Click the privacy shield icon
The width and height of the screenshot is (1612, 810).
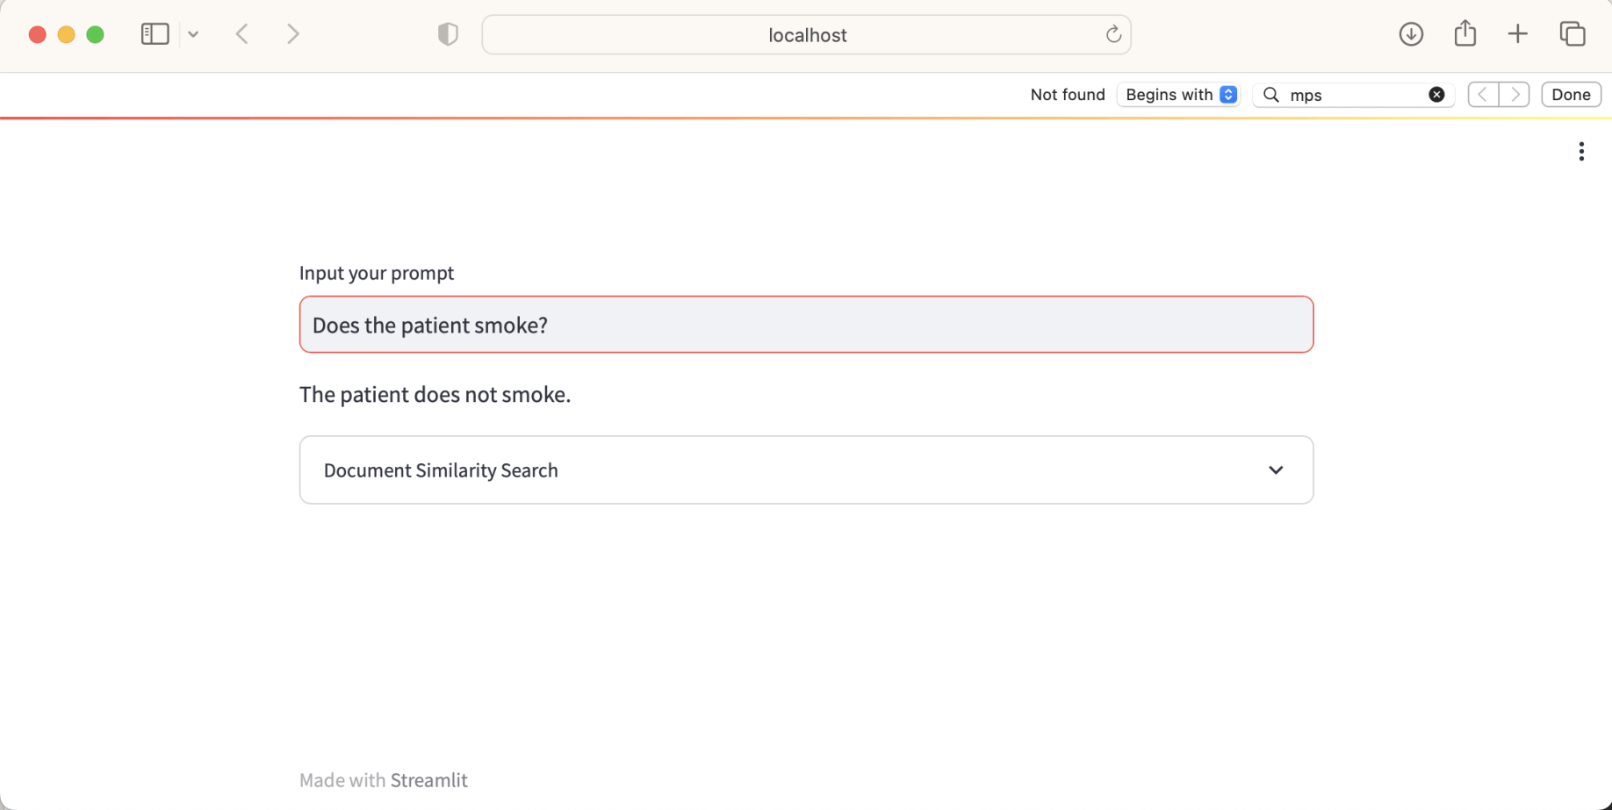pyautogui.click(x=448, y=34)
